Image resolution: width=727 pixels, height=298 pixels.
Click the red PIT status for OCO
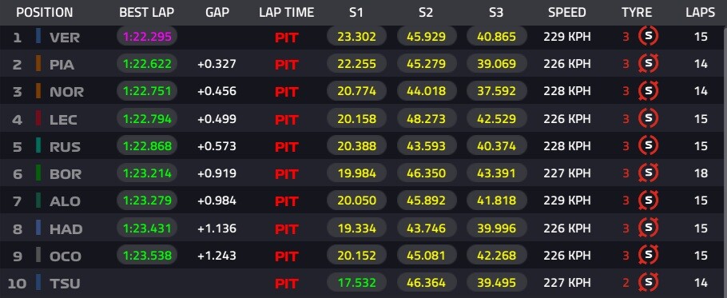[x=287, y=256]
